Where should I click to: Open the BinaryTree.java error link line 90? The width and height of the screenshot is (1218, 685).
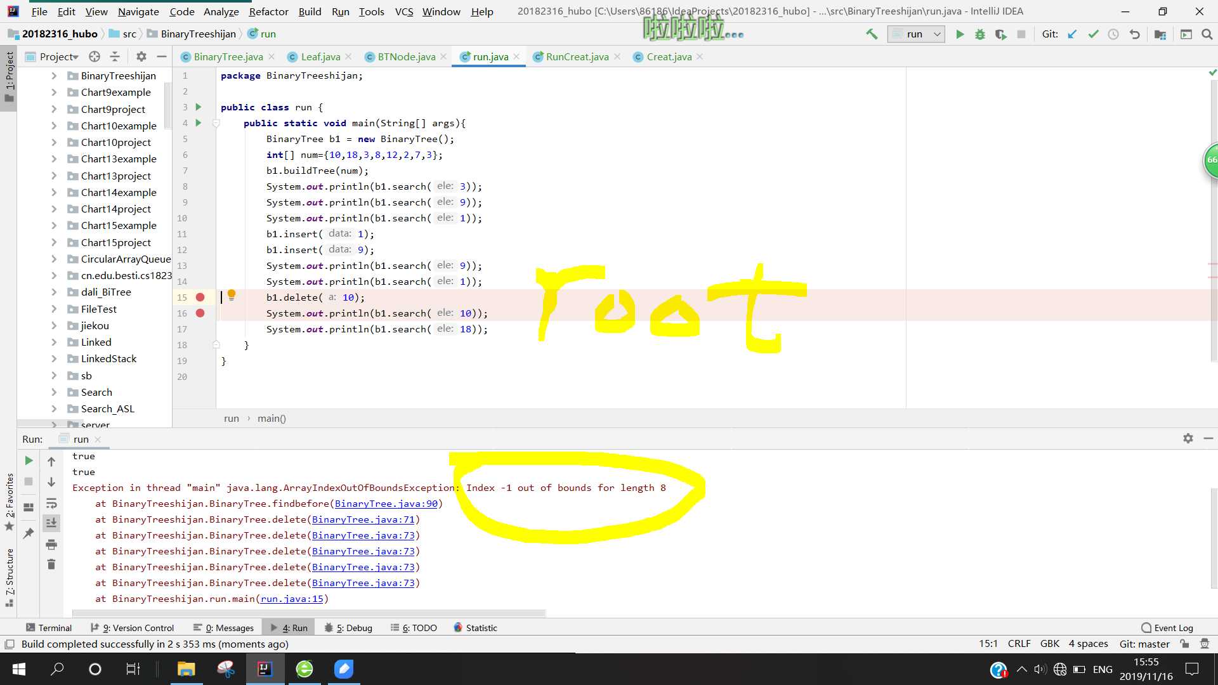388,504
